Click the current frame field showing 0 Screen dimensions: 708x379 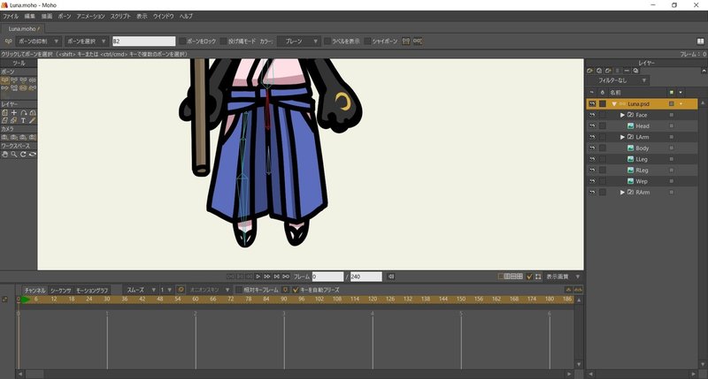pyautogui.click(x=327, y=277)
